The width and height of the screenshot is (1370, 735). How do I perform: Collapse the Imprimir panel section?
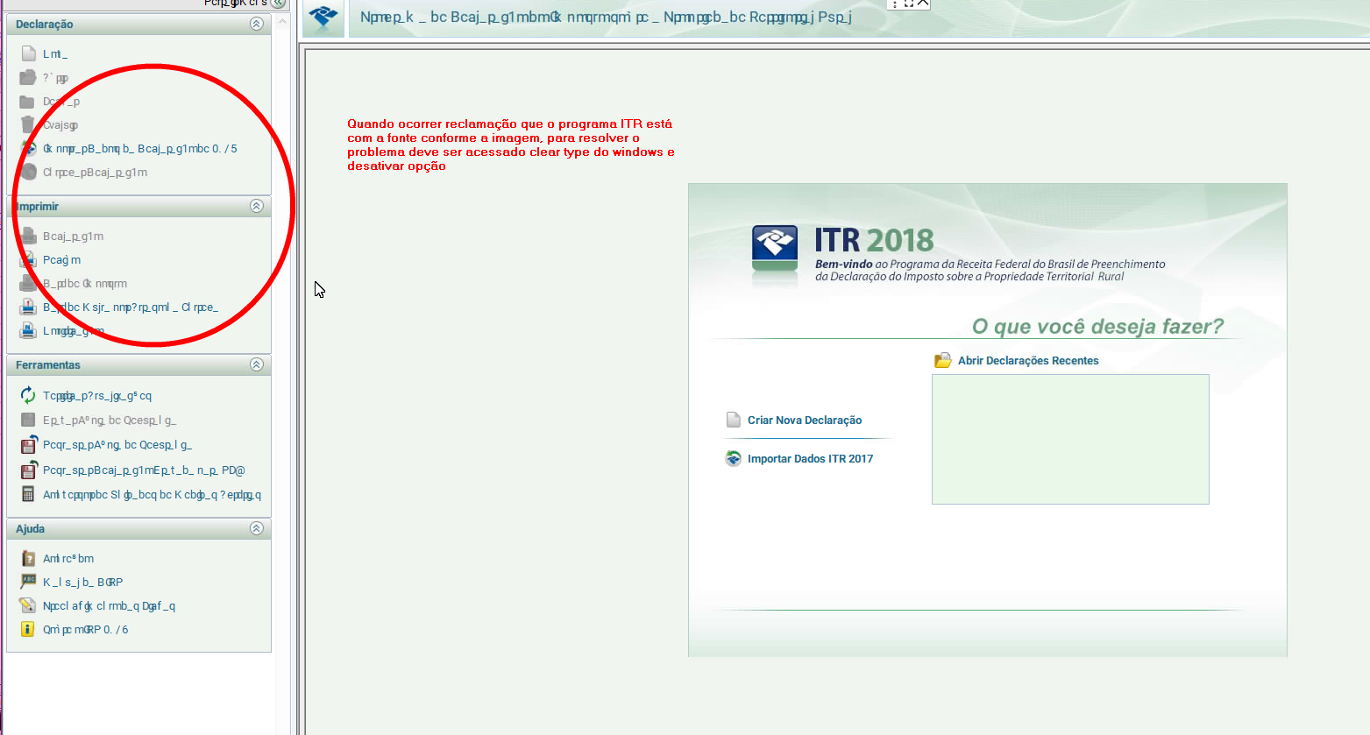[256, 206]
